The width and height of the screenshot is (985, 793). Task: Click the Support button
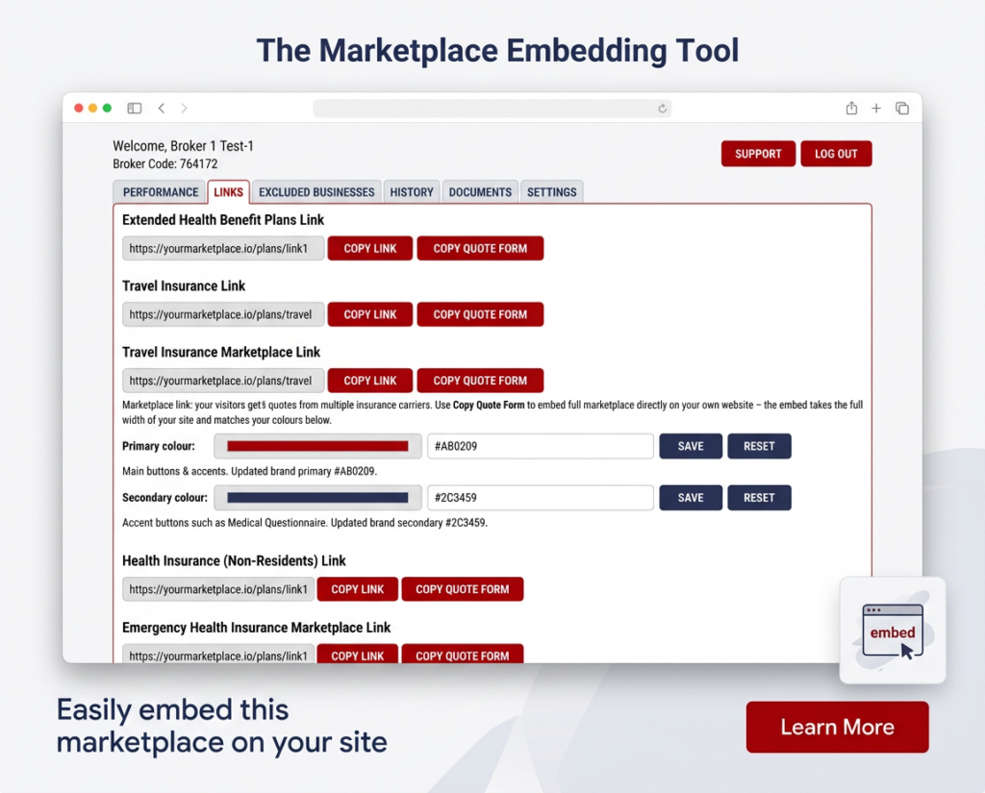[x=758, y=154]
